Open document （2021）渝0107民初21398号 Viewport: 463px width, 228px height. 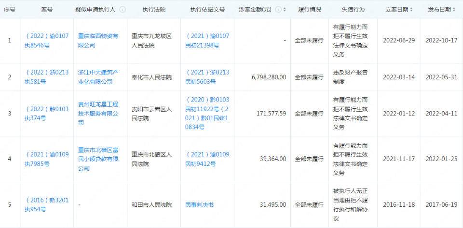coord(207,41)
